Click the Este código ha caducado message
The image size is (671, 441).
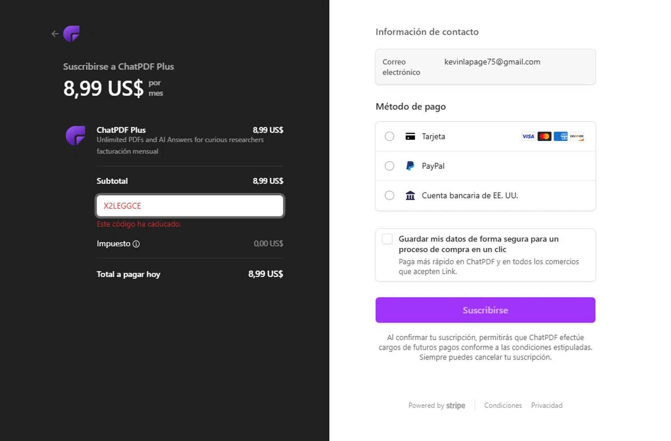139,224
